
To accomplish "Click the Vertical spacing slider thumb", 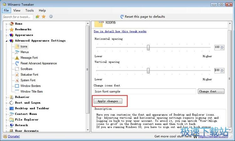I will tap(148, 71).
